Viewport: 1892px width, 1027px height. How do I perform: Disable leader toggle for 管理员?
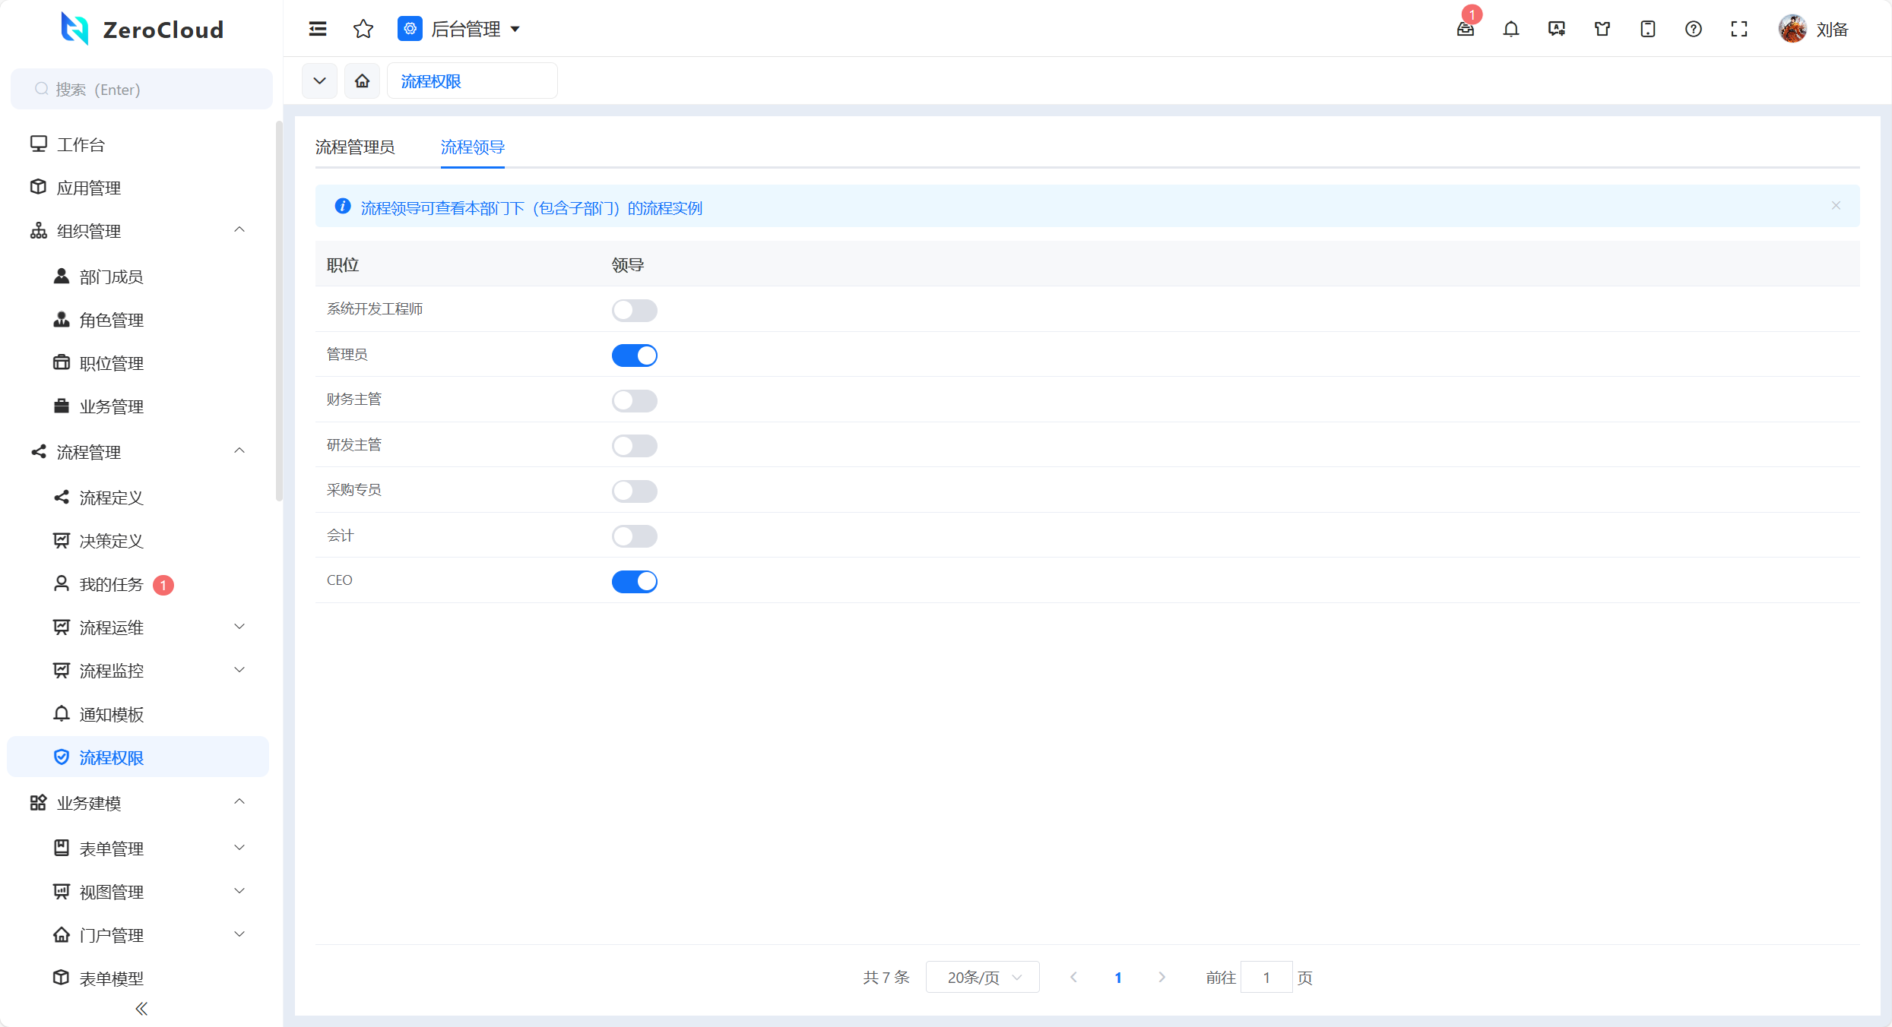tap(634, 355)
